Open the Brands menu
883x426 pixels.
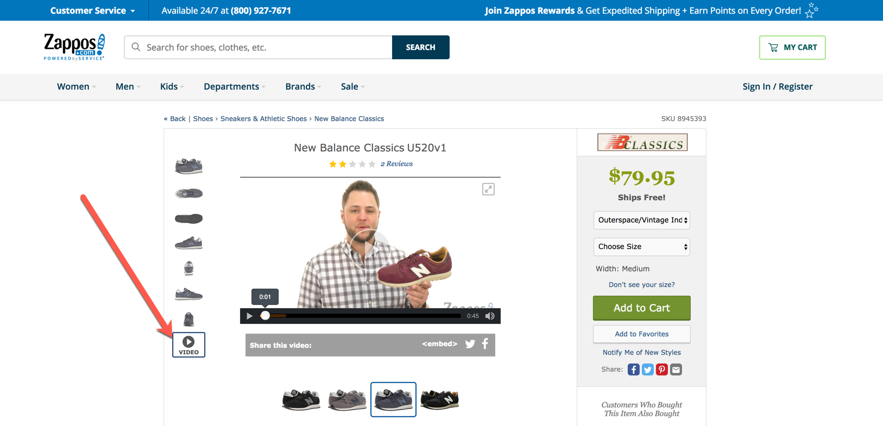pyautogui.click(x=303, y=87)
